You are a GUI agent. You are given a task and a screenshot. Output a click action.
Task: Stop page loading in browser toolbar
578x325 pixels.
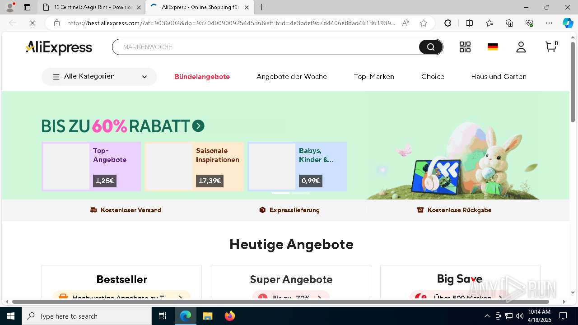pyautogui.click(x=32, y=23)
